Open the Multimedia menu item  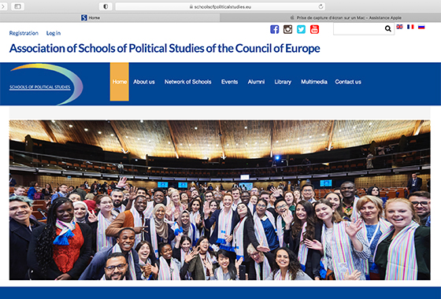(314, 82)
